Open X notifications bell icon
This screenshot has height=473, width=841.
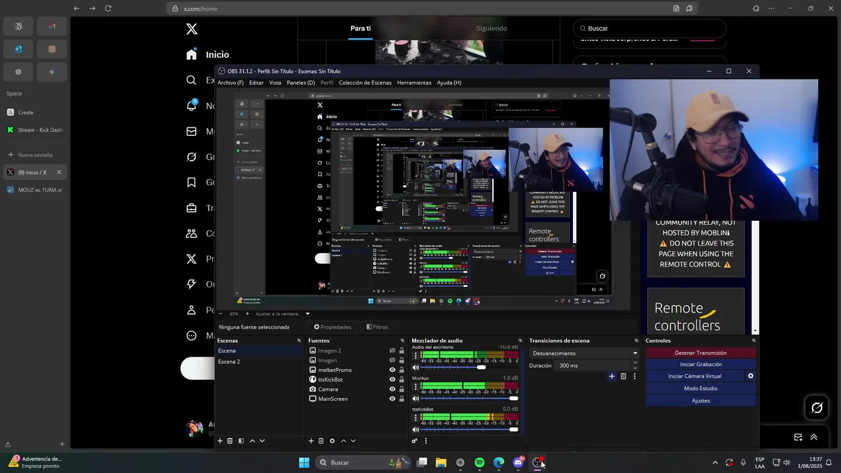[x=191, y=106]
